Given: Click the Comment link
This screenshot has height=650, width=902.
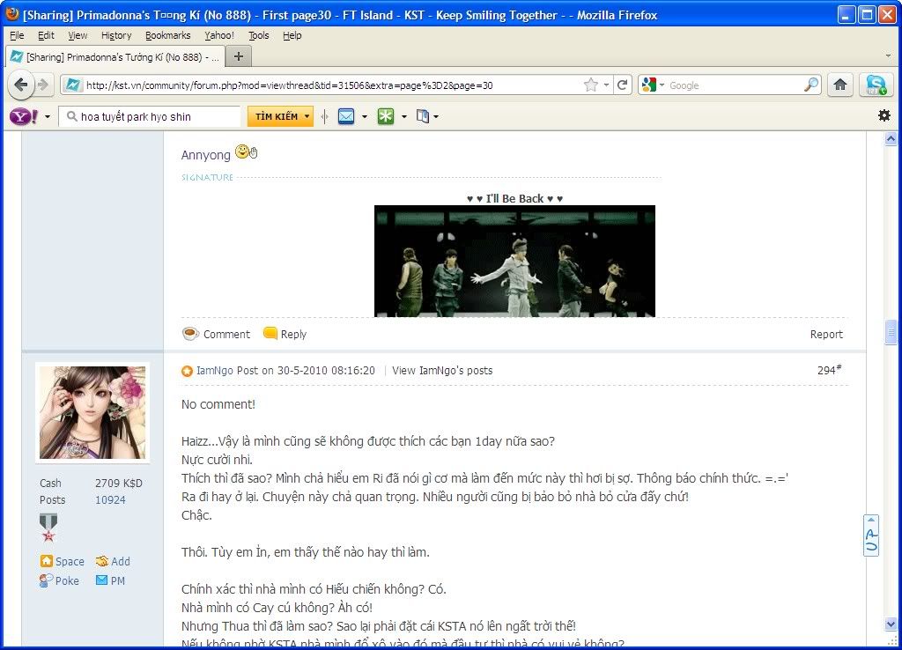Looking at the screenshot, I should point(226,334).
